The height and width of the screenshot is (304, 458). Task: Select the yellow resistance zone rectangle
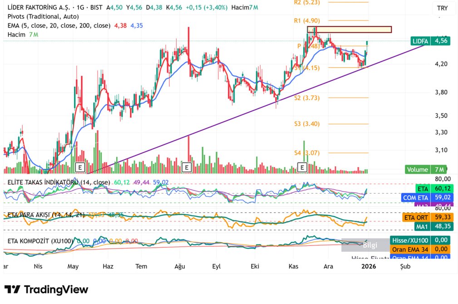coord(350,29)
